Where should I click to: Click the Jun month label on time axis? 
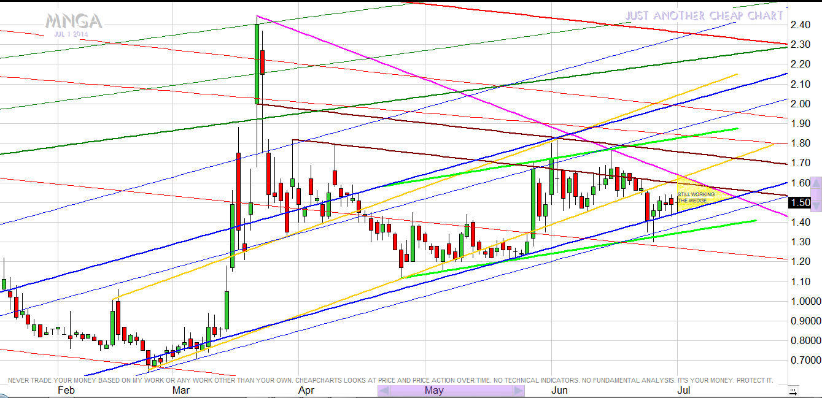[x=559, y=391]
